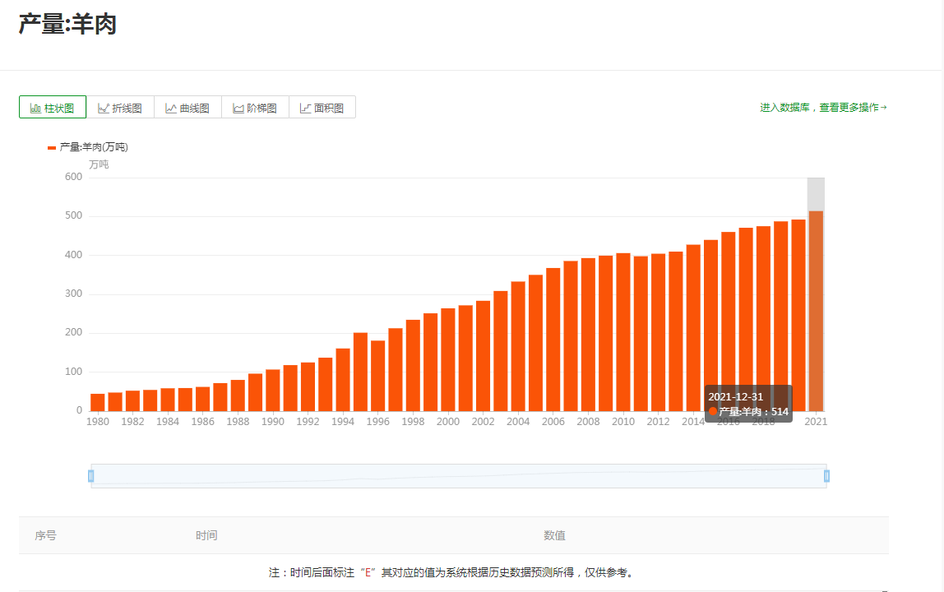Click the left handle of the range slider

pos(91,476)
